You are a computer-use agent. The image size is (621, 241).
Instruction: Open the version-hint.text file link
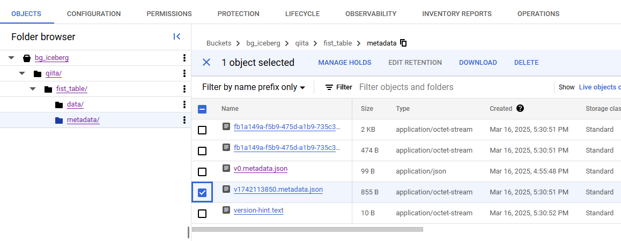[x=258, y=210]
